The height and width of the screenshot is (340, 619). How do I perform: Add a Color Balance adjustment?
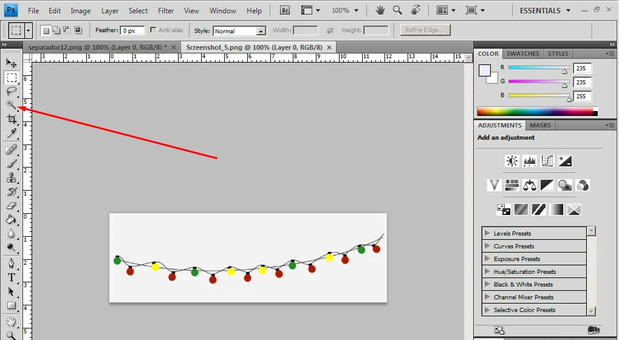tap(529, 185)
